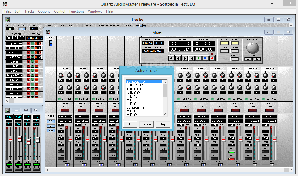Open the Control menu

60,11
